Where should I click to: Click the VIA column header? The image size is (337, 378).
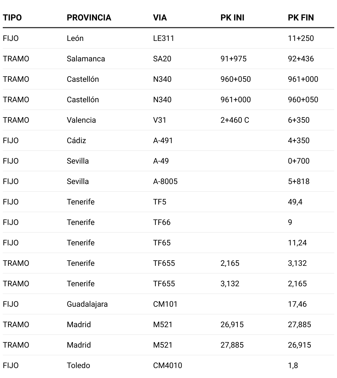point(160,18)
